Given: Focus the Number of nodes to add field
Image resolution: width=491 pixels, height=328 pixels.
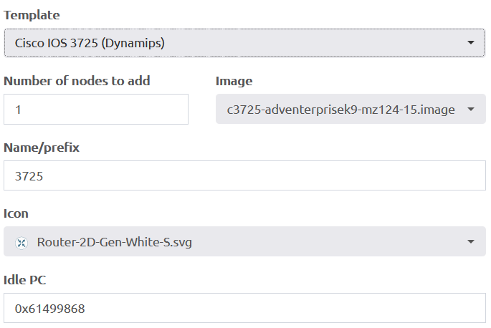Looking at the screenshot, I should [96, 110].
